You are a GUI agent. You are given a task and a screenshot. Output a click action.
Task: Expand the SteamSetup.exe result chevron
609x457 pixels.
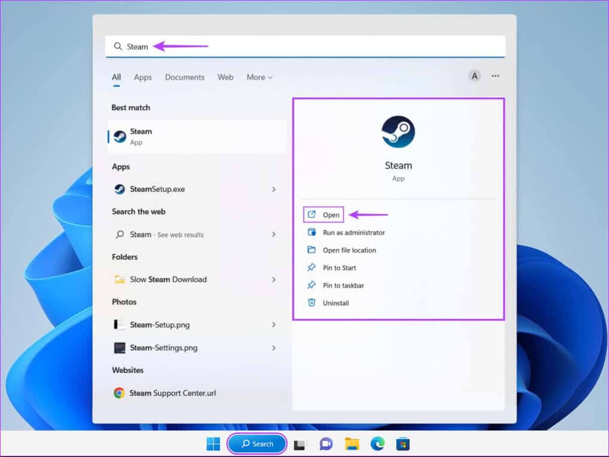[x=274, y=189]
